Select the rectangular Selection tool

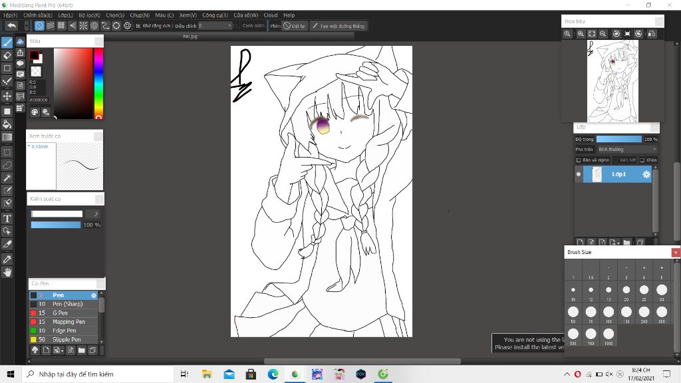pyautogui.click(x=7, y=152)
